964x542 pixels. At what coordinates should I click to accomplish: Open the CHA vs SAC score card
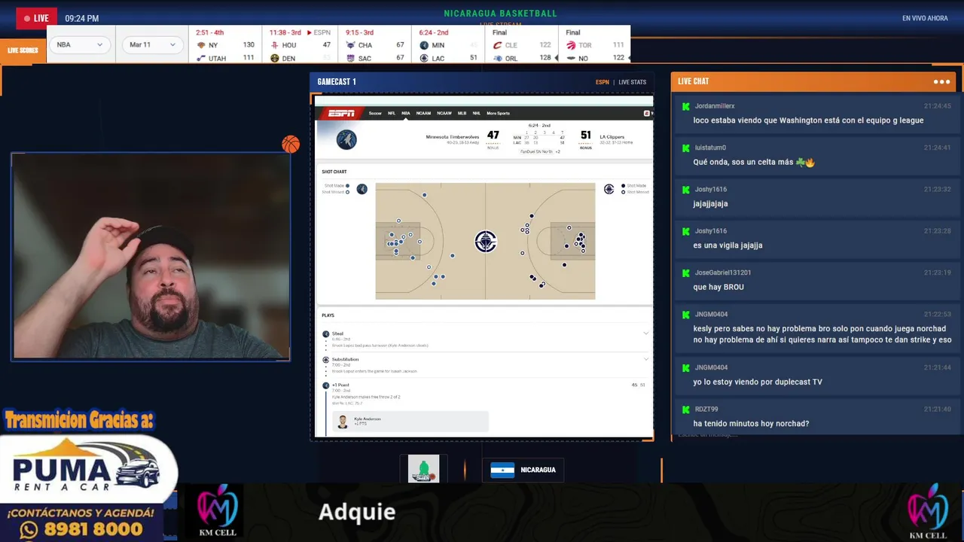click(x=374, y=45)
